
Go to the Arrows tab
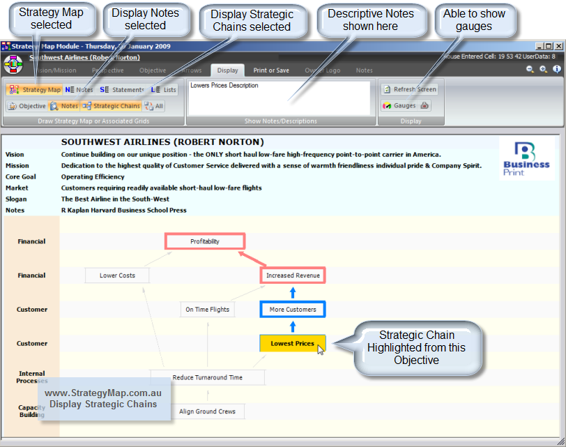coord(192,70)
